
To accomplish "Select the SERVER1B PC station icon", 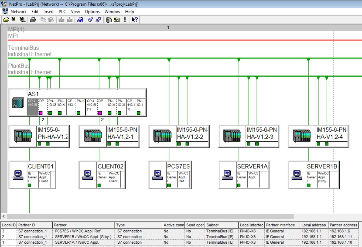I will 297,175.
